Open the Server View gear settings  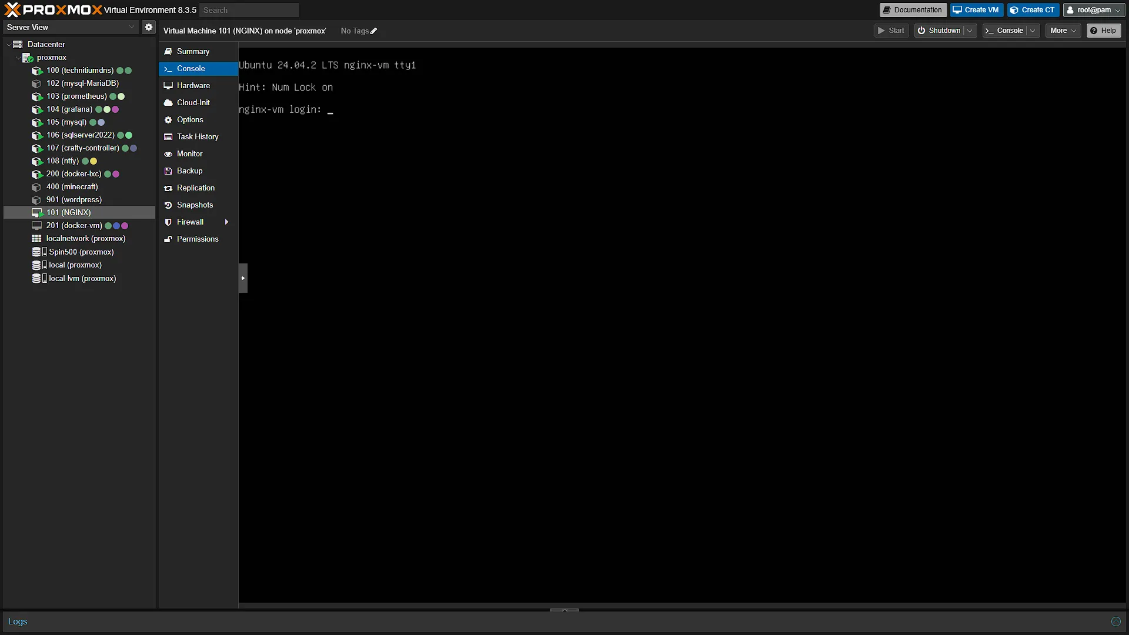(x=149, y=27)
